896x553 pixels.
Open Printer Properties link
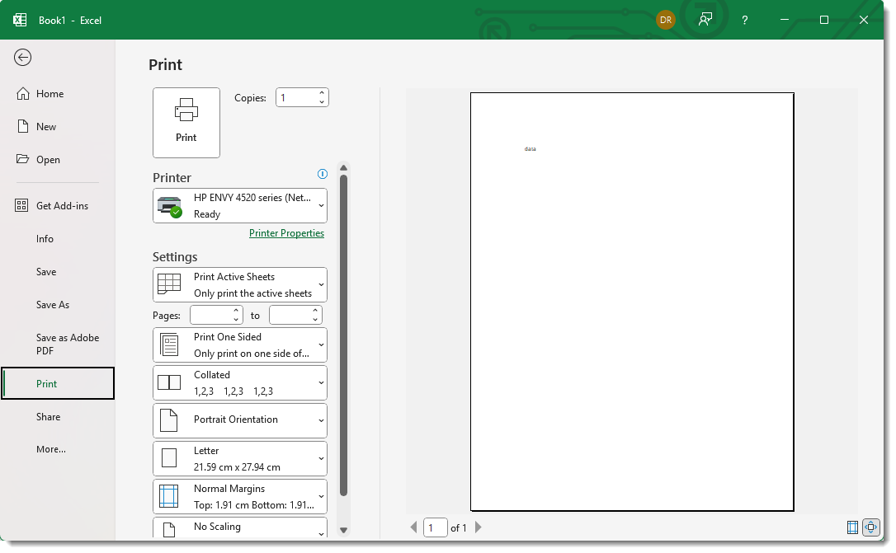tap(286, 233)
